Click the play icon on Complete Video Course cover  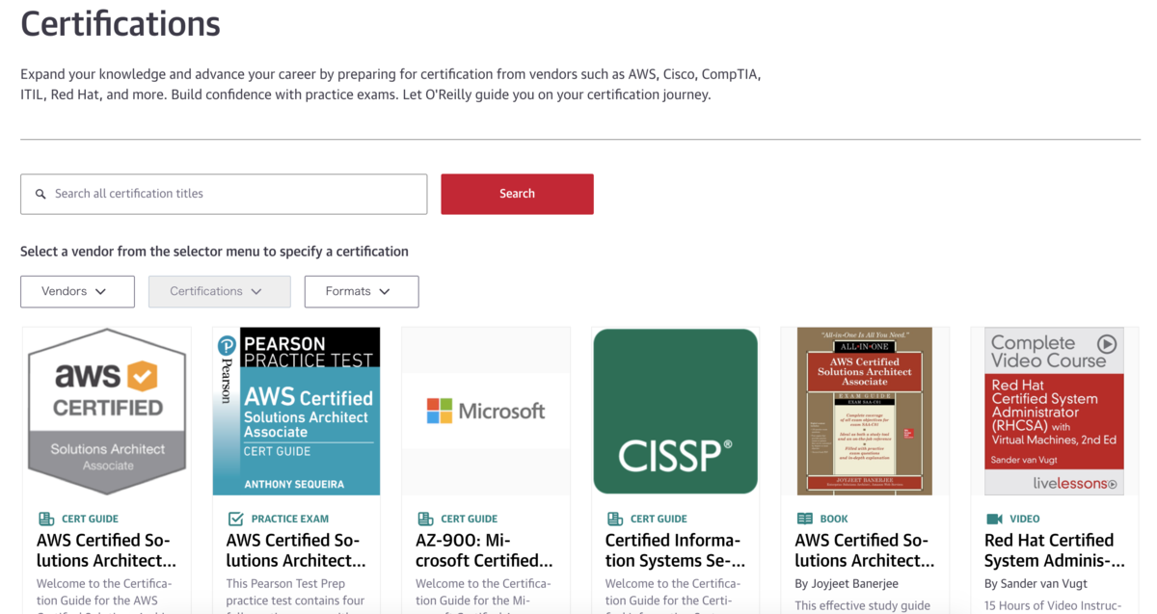tap(1107, 344)
